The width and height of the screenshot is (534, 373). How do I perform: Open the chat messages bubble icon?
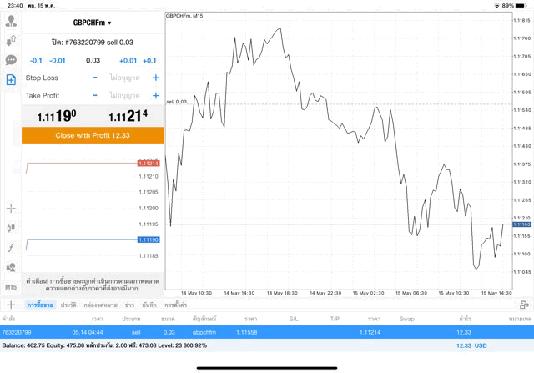click(x=11, y=60)
